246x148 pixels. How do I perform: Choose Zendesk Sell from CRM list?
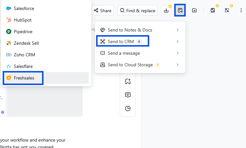[x=46, y=43]
